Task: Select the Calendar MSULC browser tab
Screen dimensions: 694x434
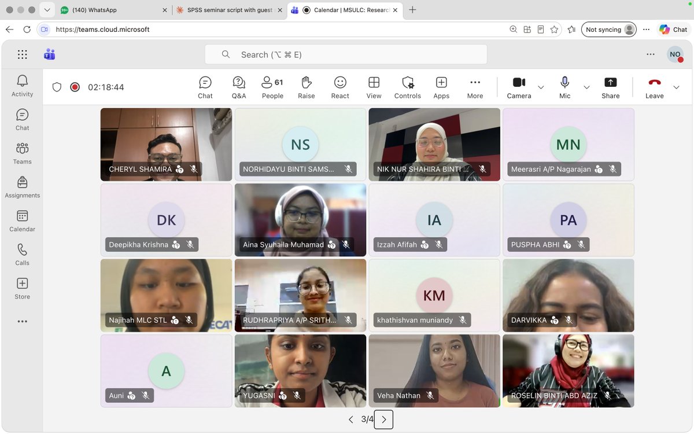Action: [x=346, y=10]
